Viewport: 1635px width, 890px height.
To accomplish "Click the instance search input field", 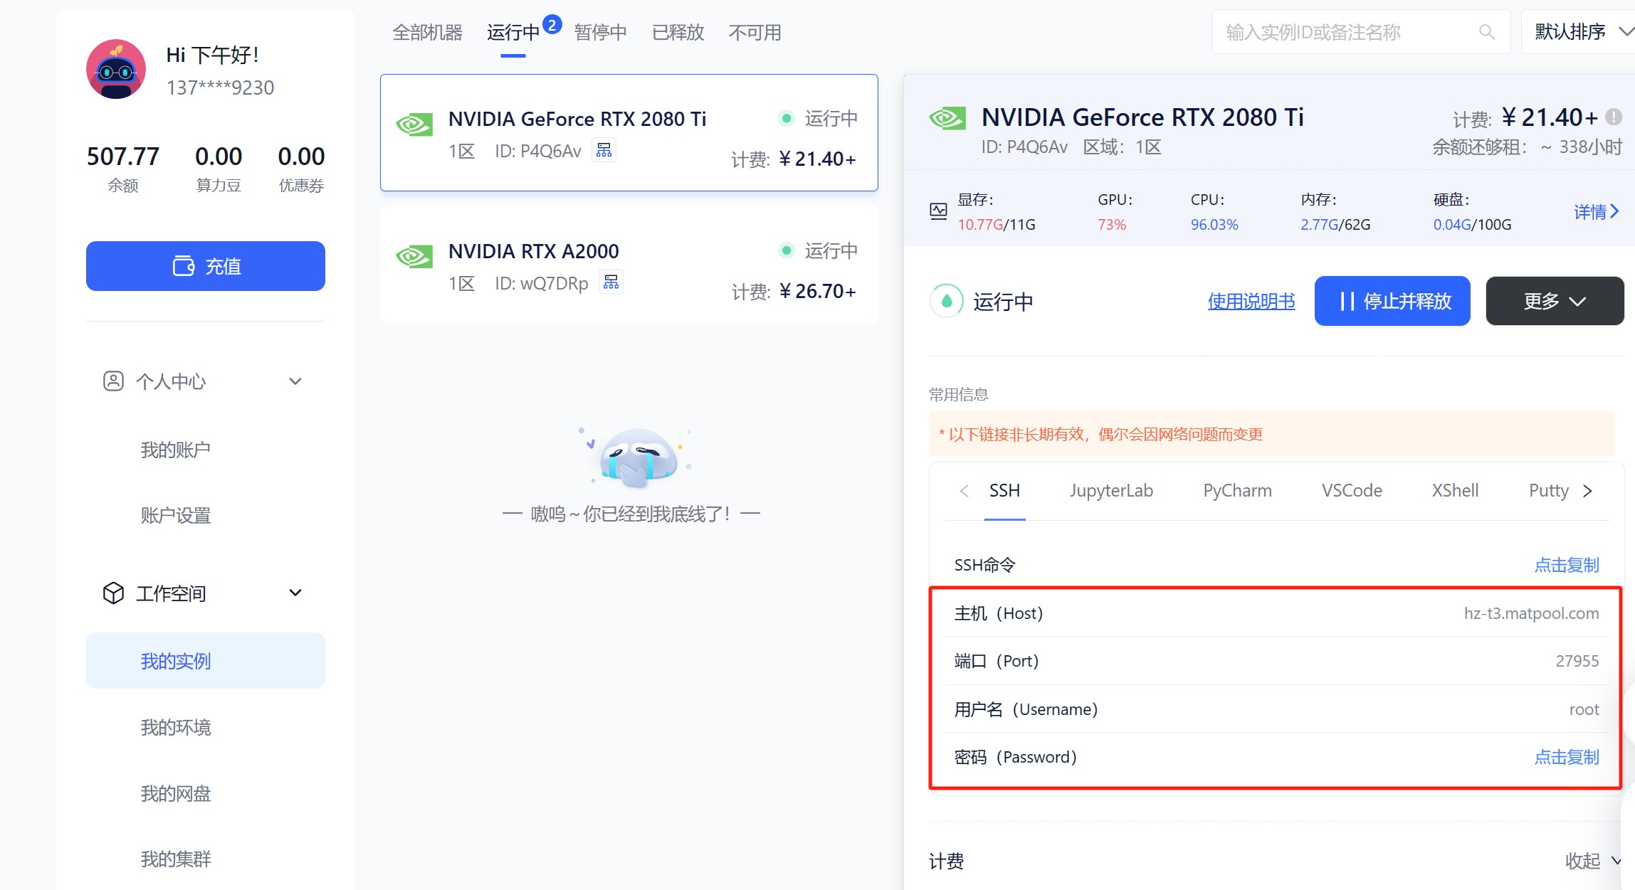I will point(1361,32).
